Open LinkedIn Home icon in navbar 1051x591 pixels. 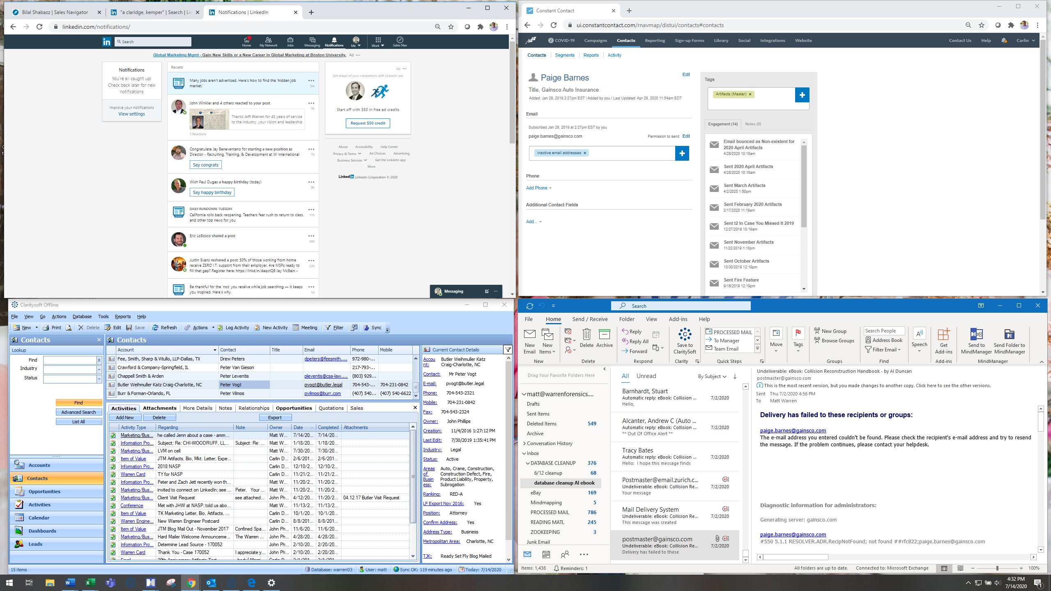click(246, 42)
